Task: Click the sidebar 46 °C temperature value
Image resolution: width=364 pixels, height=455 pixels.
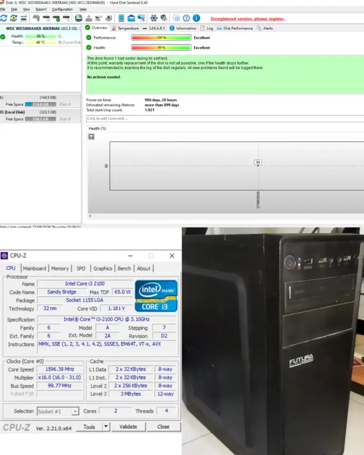Action: (x=40, y=42)
